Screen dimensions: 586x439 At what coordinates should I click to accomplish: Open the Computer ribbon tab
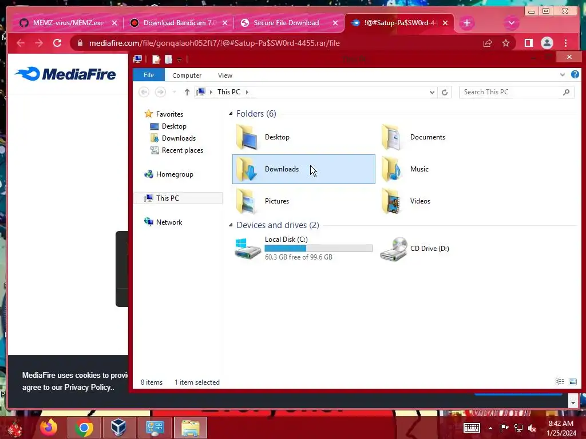[x=187, y=75]
